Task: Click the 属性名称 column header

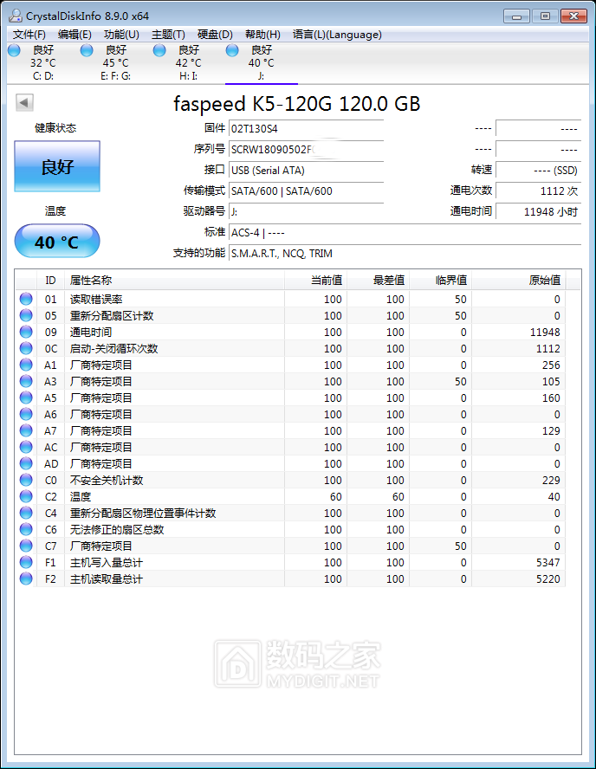Action: [174, 280]
